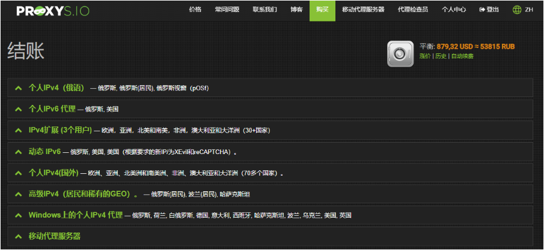Click the green globe language icon

tap(517, 10)
